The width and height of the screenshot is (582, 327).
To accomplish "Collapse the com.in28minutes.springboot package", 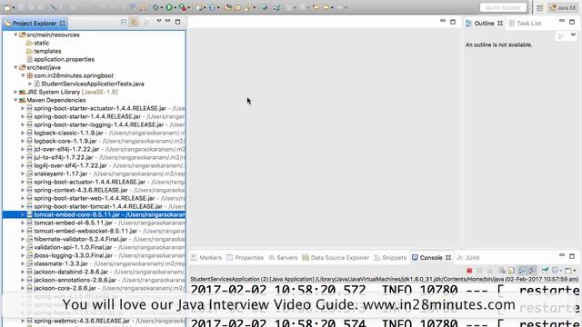I will tap(23, 75).
